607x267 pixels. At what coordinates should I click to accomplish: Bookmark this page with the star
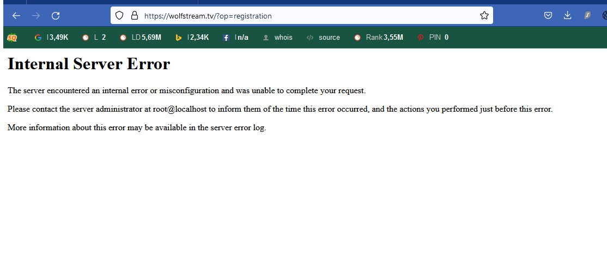(x=484, y=16)
